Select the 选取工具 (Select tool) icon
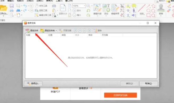The height and width of the screenshot is (103, 174). (x=36, y=11)
